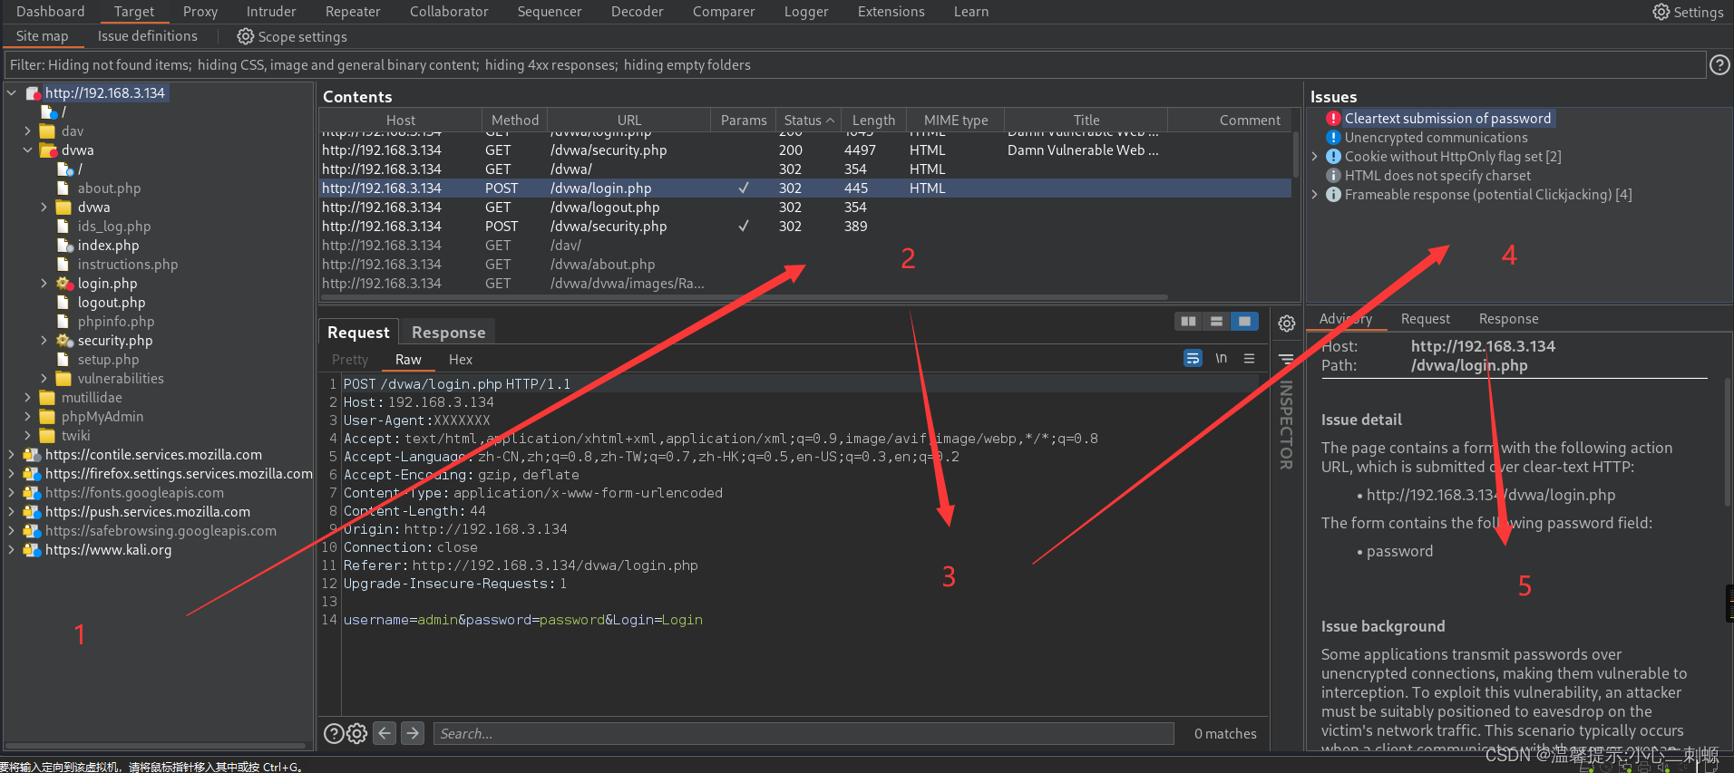The height and width of the screenshot is (773, 1734).
Task: Click the index.php file icon
Action: (x=64, y=246)
